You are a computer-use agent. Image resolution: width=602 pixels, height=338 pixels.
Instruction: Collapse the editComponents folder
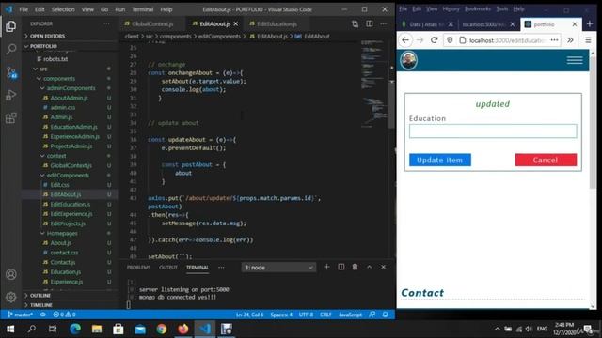(68, 176)
